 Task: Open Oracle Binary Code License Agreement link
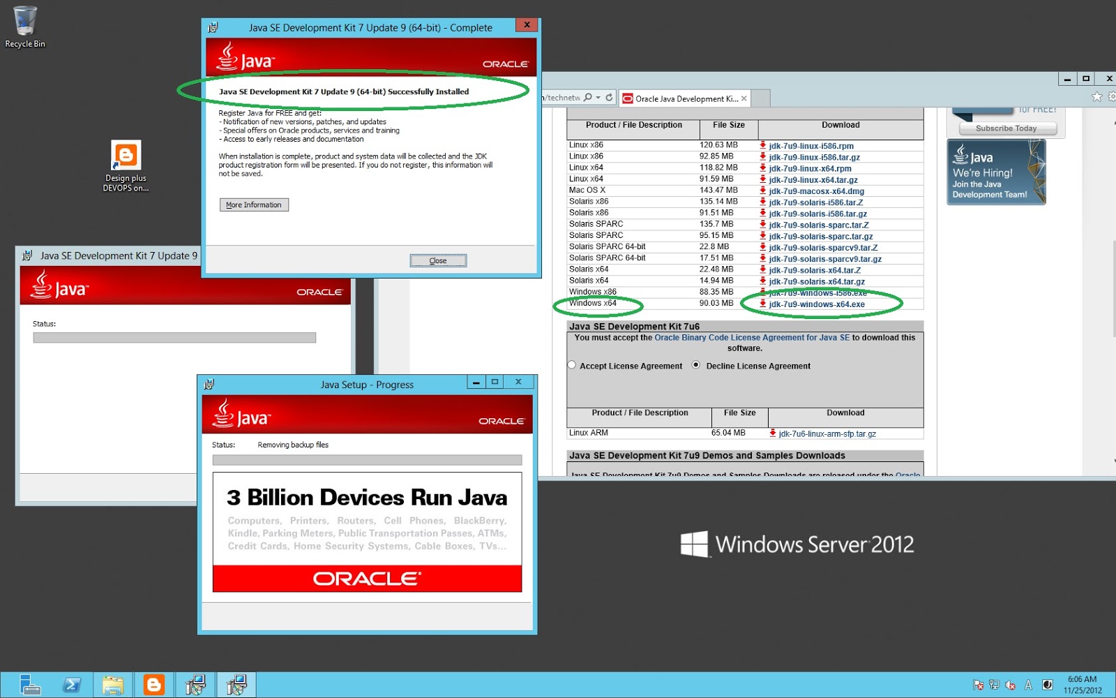(752, 338)
